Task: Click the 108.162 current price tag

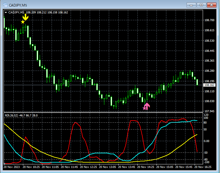Action: (209, 85)
